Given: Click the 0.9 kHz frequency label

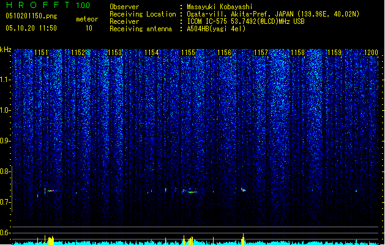Looking at the screenshot, I should [6, 141].
